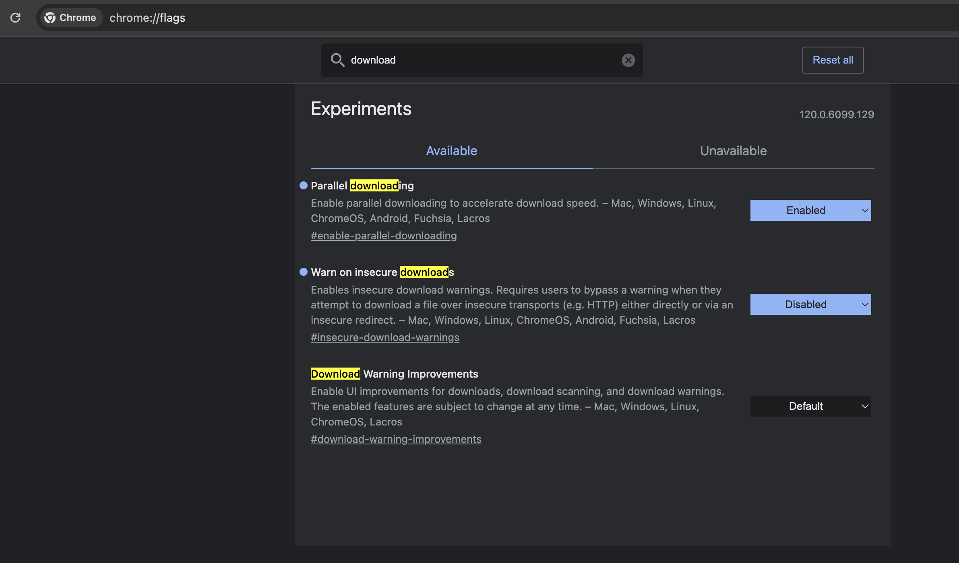Click the Download Warning Improvements title
The height and width of the screenshot is (563, 959).
click(x=395, y=374)
